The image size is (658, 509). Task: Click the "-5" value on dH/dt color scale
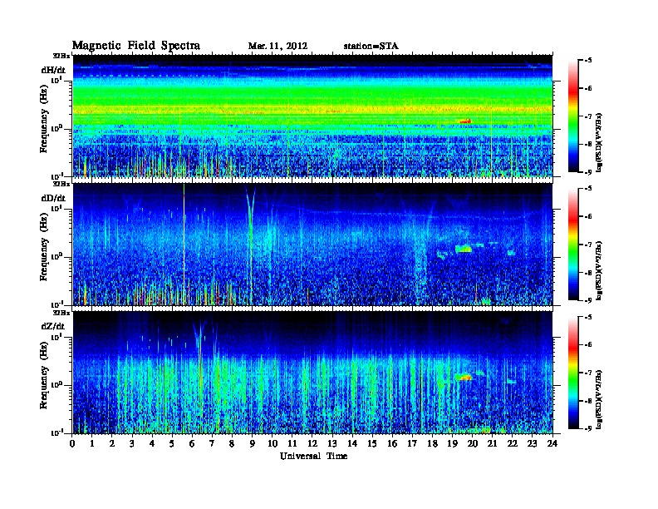tap(588, 61)
